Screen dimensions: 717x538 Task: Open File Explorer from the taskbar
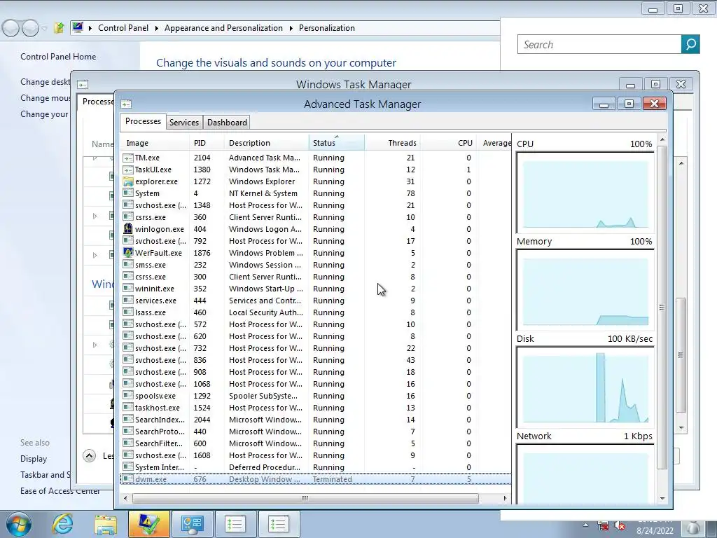click(106, 524)
